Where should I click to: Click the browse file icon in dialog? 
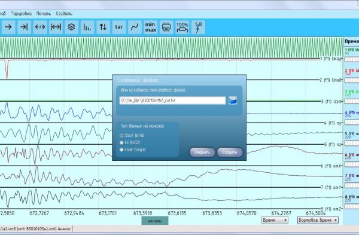(233, 100)
